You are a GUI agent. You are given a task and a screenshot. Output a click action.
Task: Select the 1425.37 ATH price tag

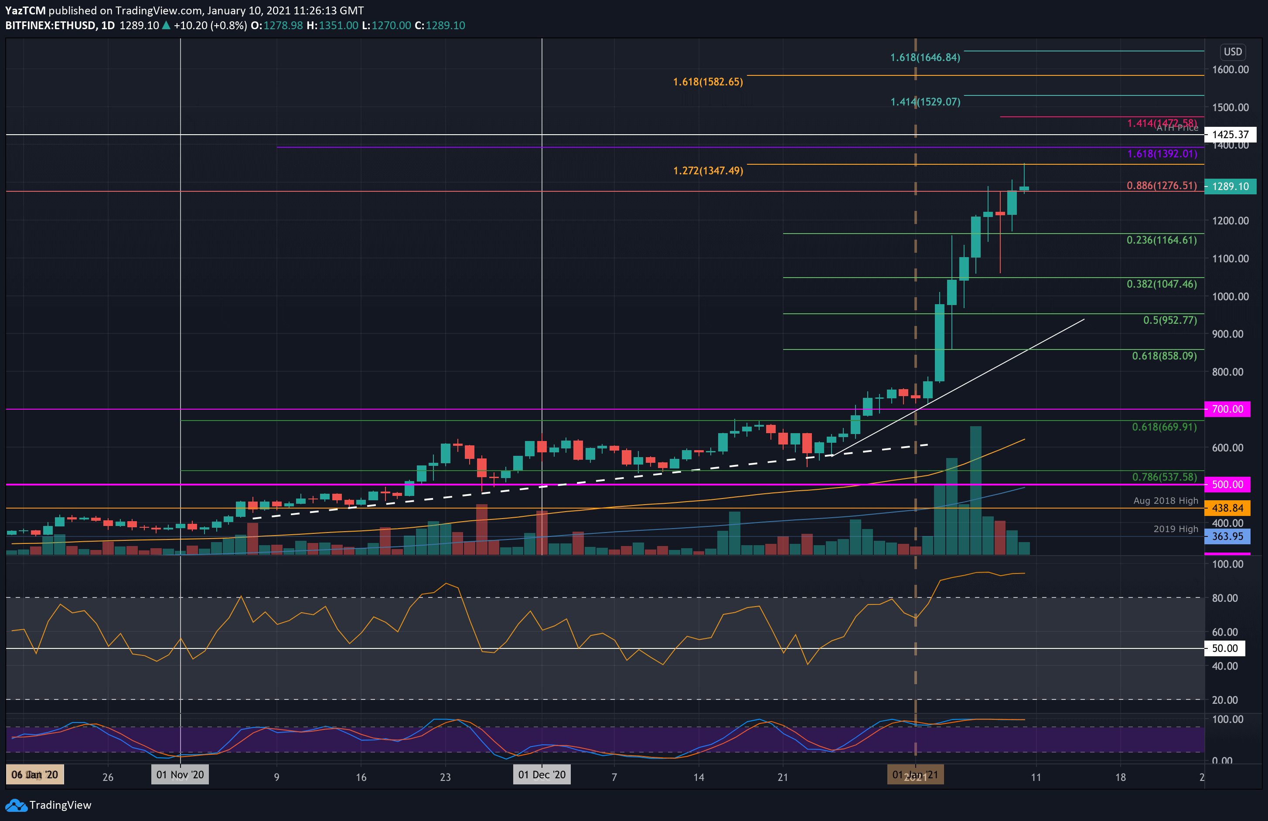click(1230, 135)
